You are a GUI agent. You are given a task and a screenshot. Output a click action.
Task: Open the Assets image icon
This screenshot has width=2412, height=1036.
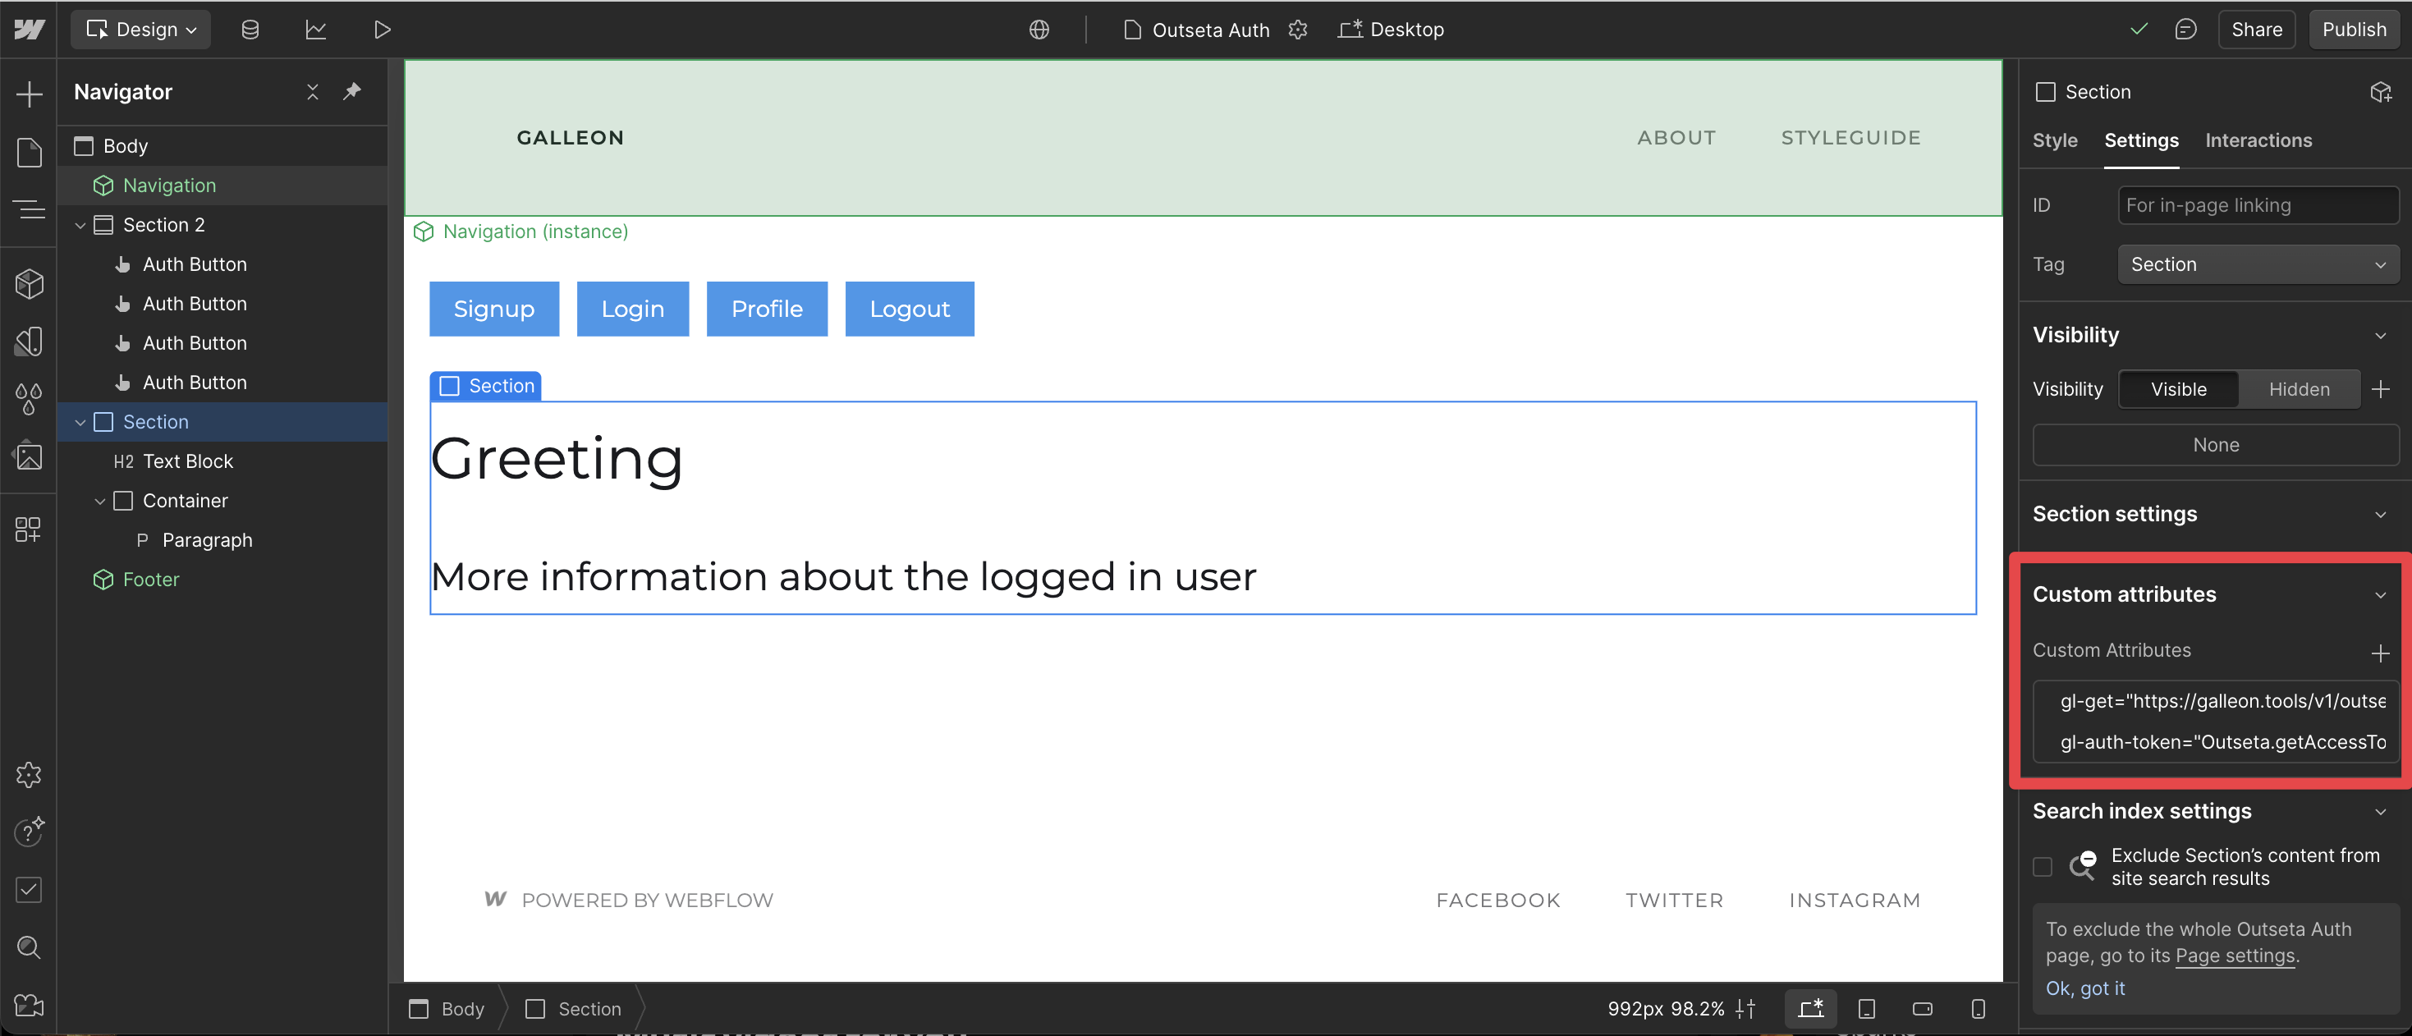[29, 456]
